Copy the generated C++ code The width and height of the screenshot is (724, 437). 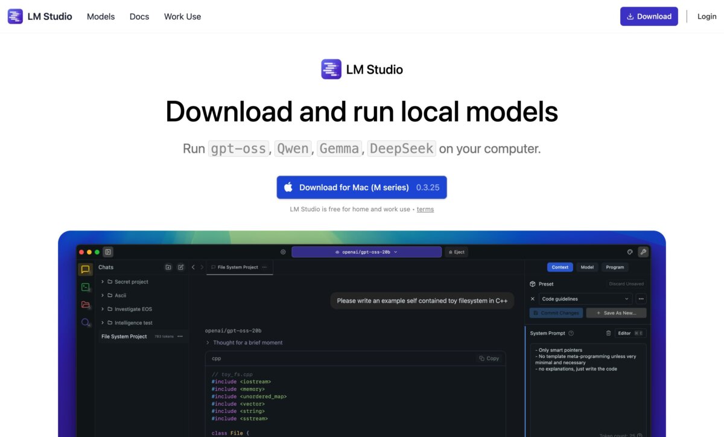[489, 358]
